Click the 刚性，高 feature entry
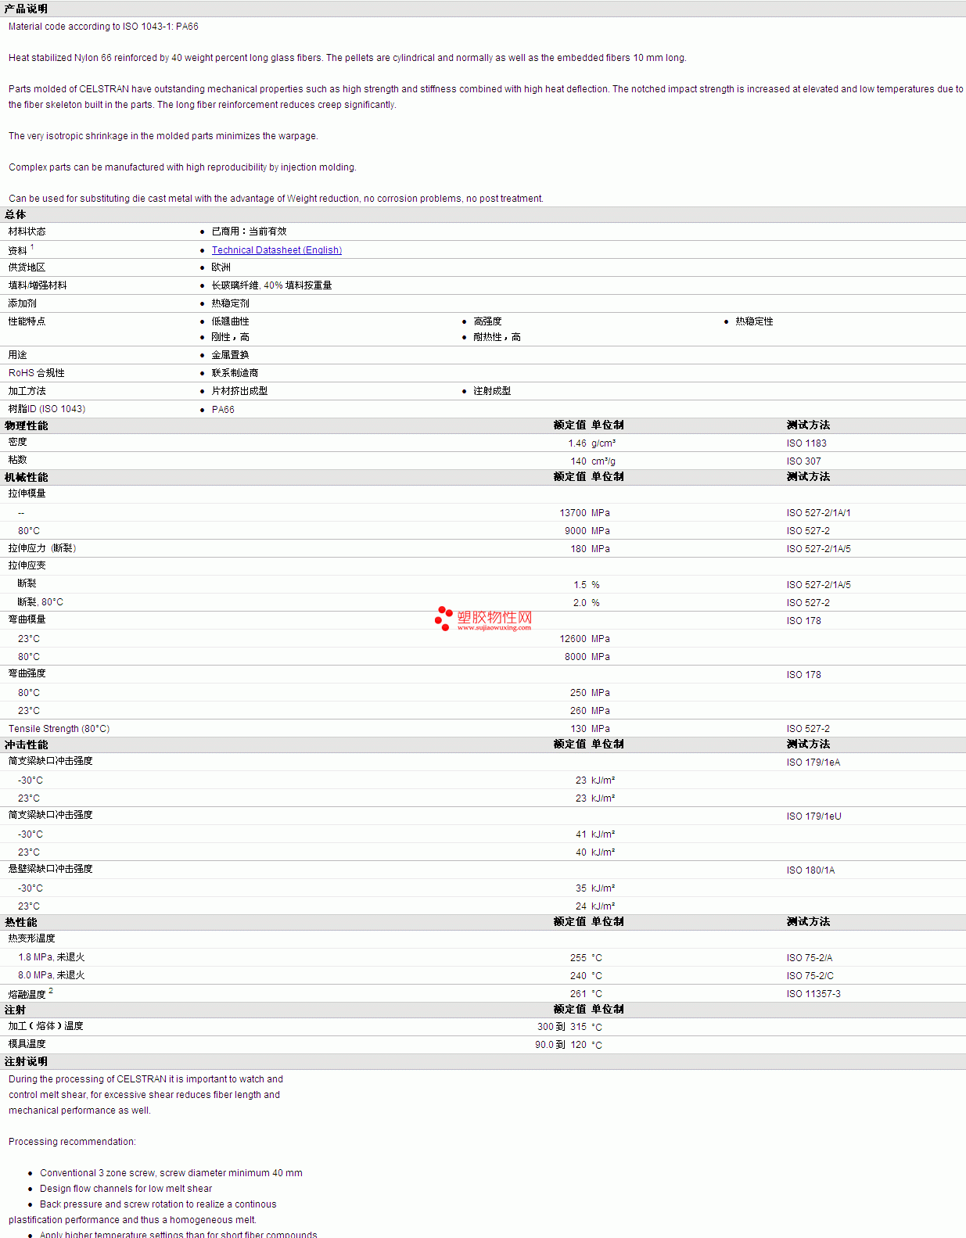 tap(231, 337)
